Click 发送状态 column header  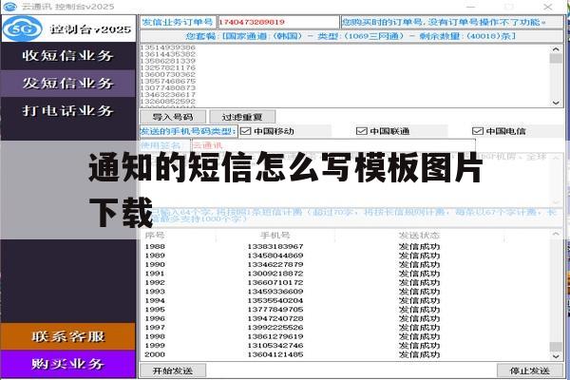pyautogui.click(x=419, y=236)
